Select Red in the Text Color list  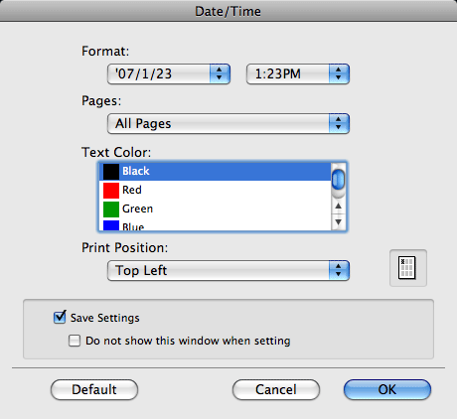click(216, 191)
